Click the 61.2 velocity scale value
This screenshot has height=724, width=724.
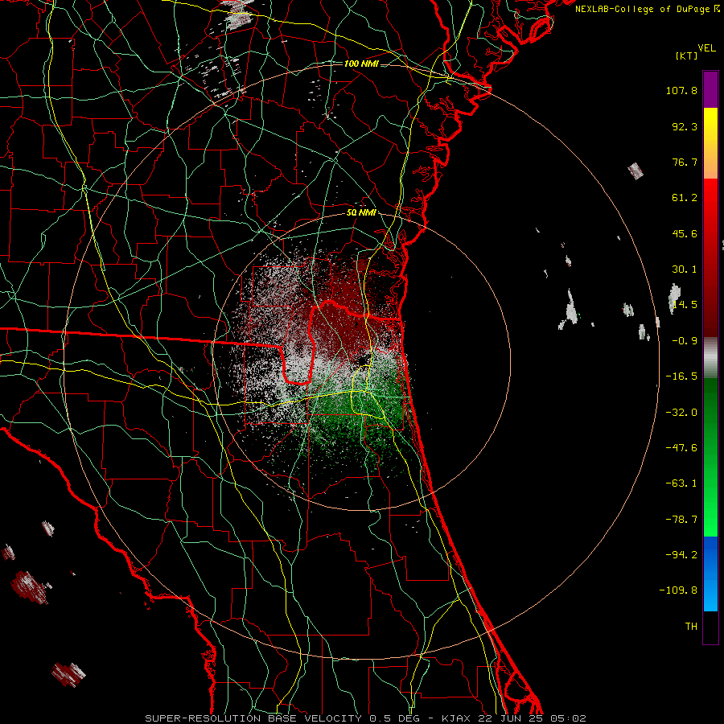click(x=685, y=198)
